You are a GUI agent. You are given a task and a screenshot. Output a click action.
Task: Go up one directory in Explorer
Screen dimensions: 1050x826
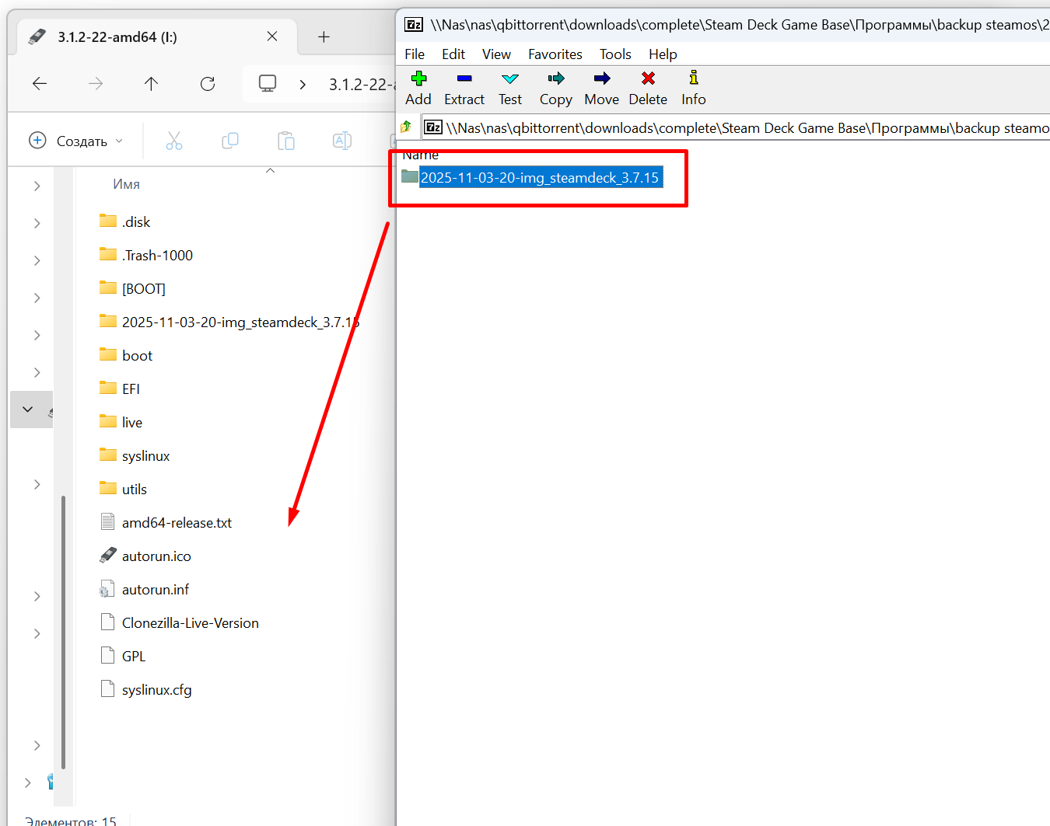coord(151,84)
